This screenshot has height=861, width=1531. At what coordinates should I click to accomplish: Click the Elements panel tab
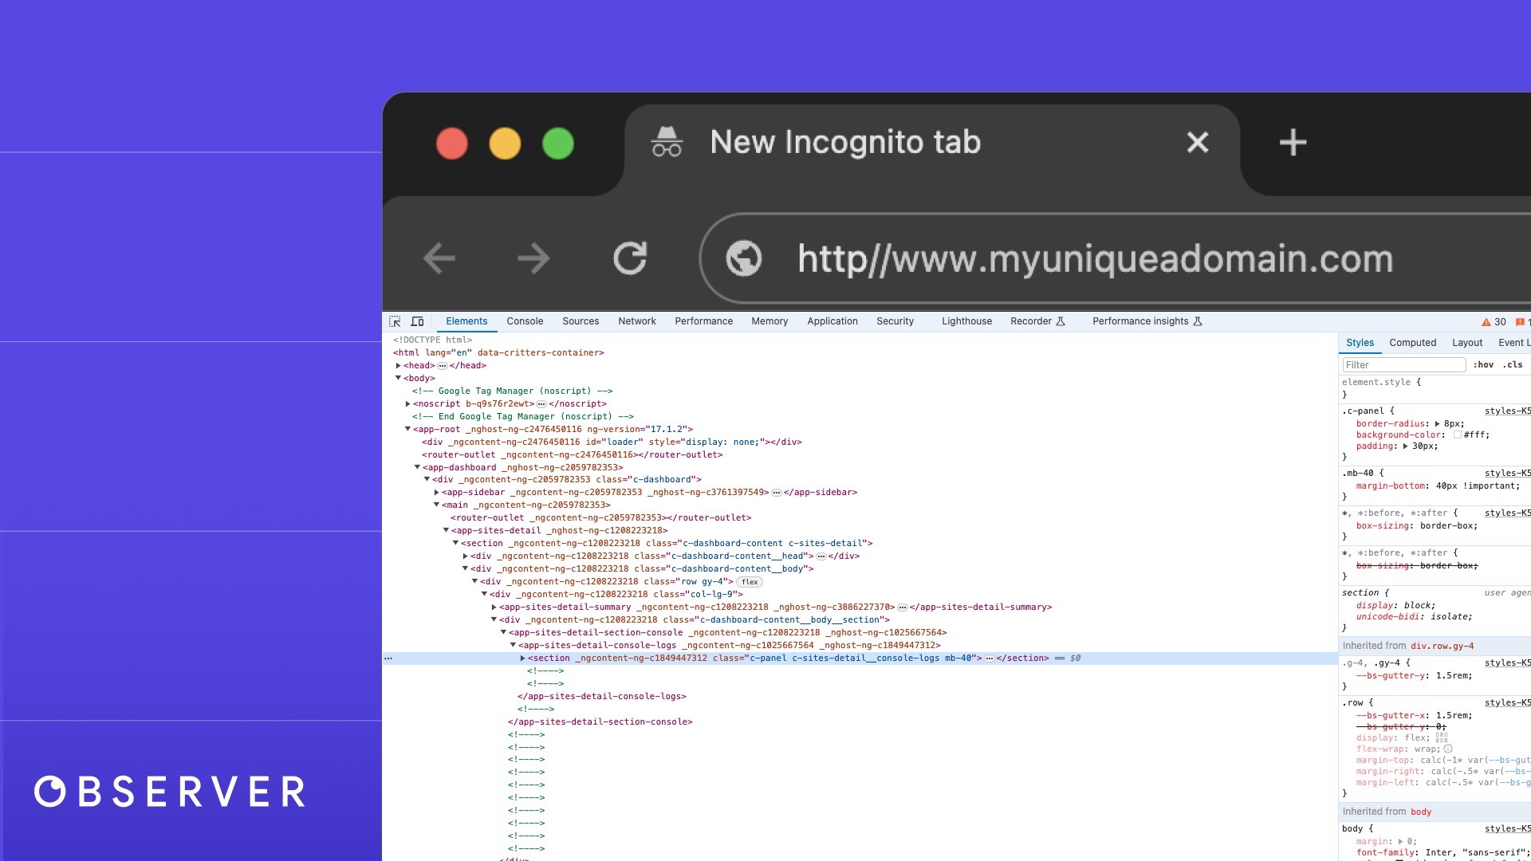tap(466, 320)
